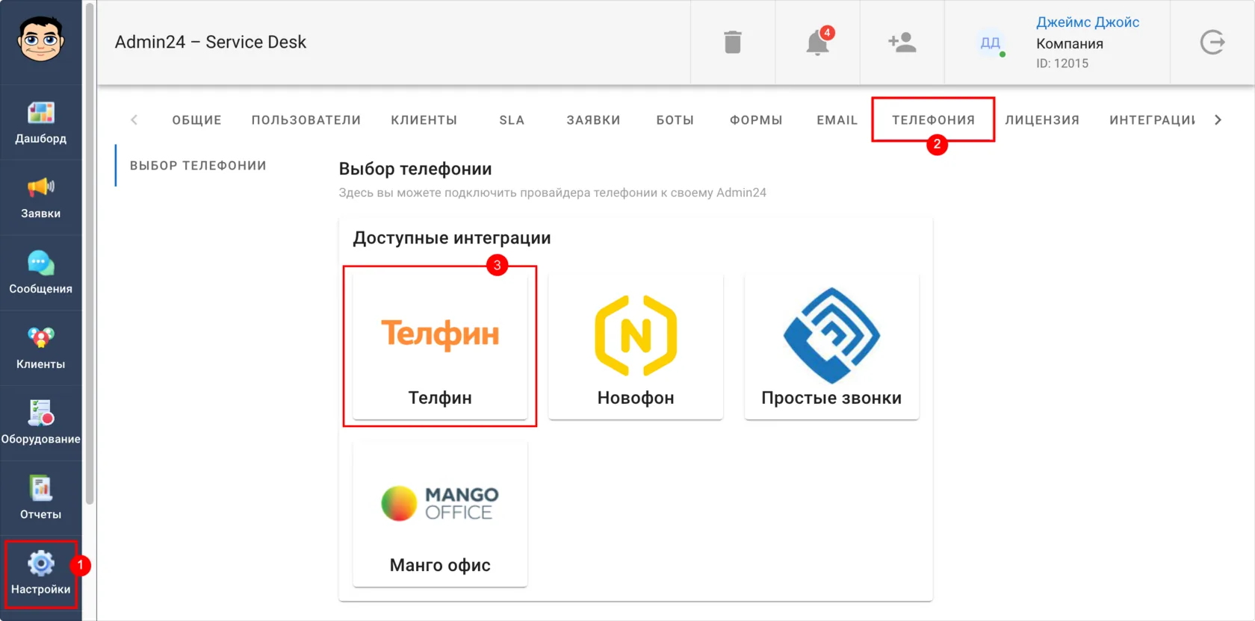Open the Оборудование sidebar section

click(x=40, y=423)
